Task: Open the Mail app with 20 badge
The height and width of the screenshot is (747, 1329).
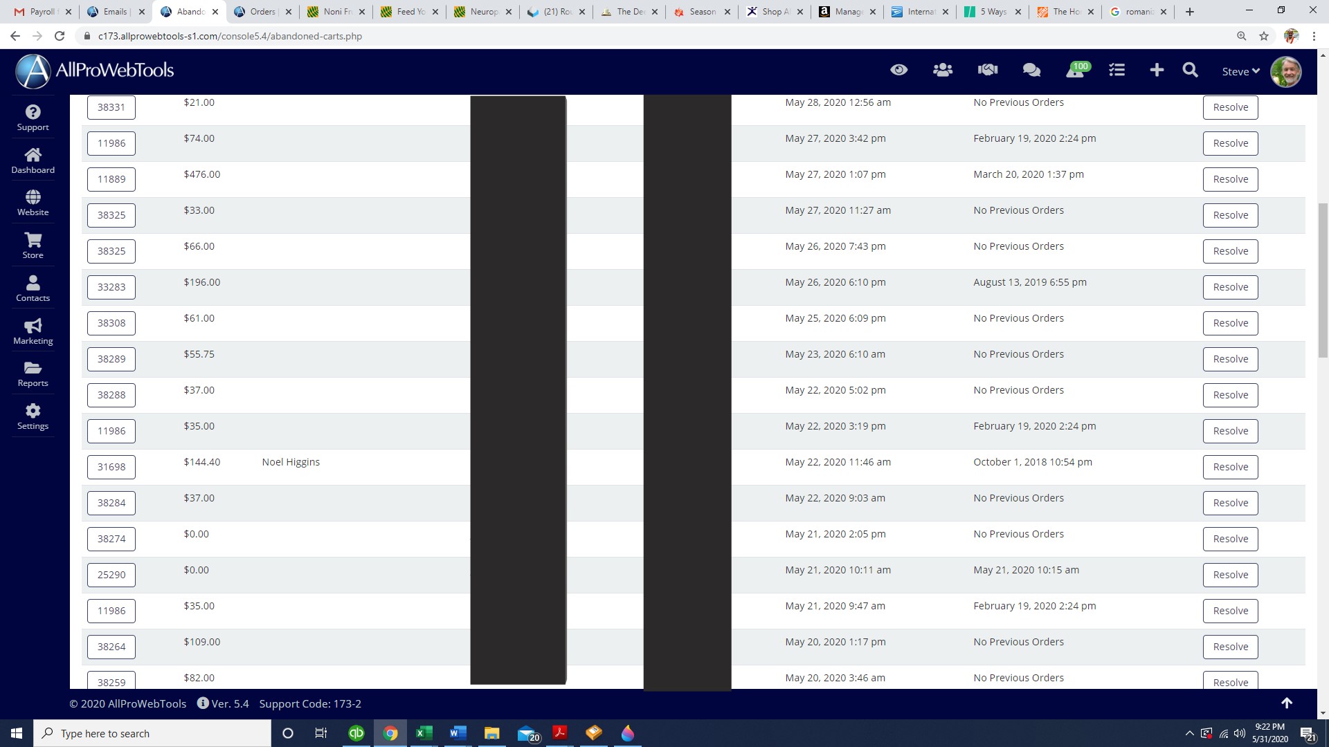Action: (527, 733)
